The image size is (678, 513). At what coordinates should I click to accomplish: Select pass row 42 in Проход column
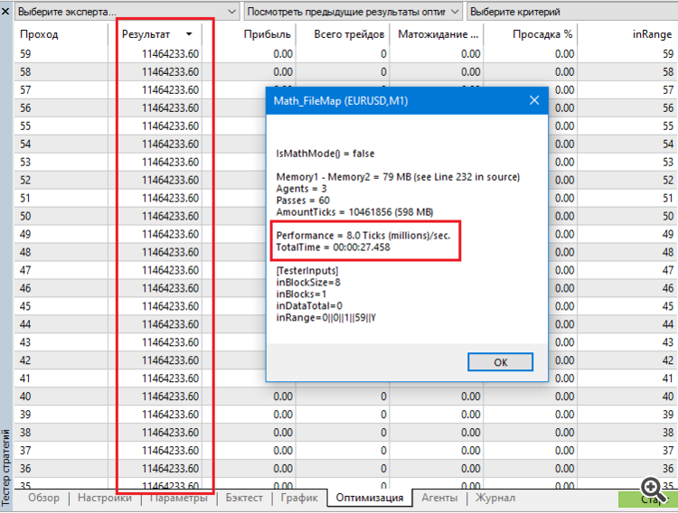click(25, 360)
